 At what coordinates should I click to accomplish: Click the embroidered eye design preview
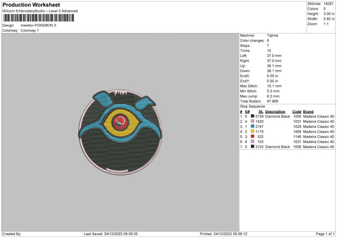[x=120, y=132]
